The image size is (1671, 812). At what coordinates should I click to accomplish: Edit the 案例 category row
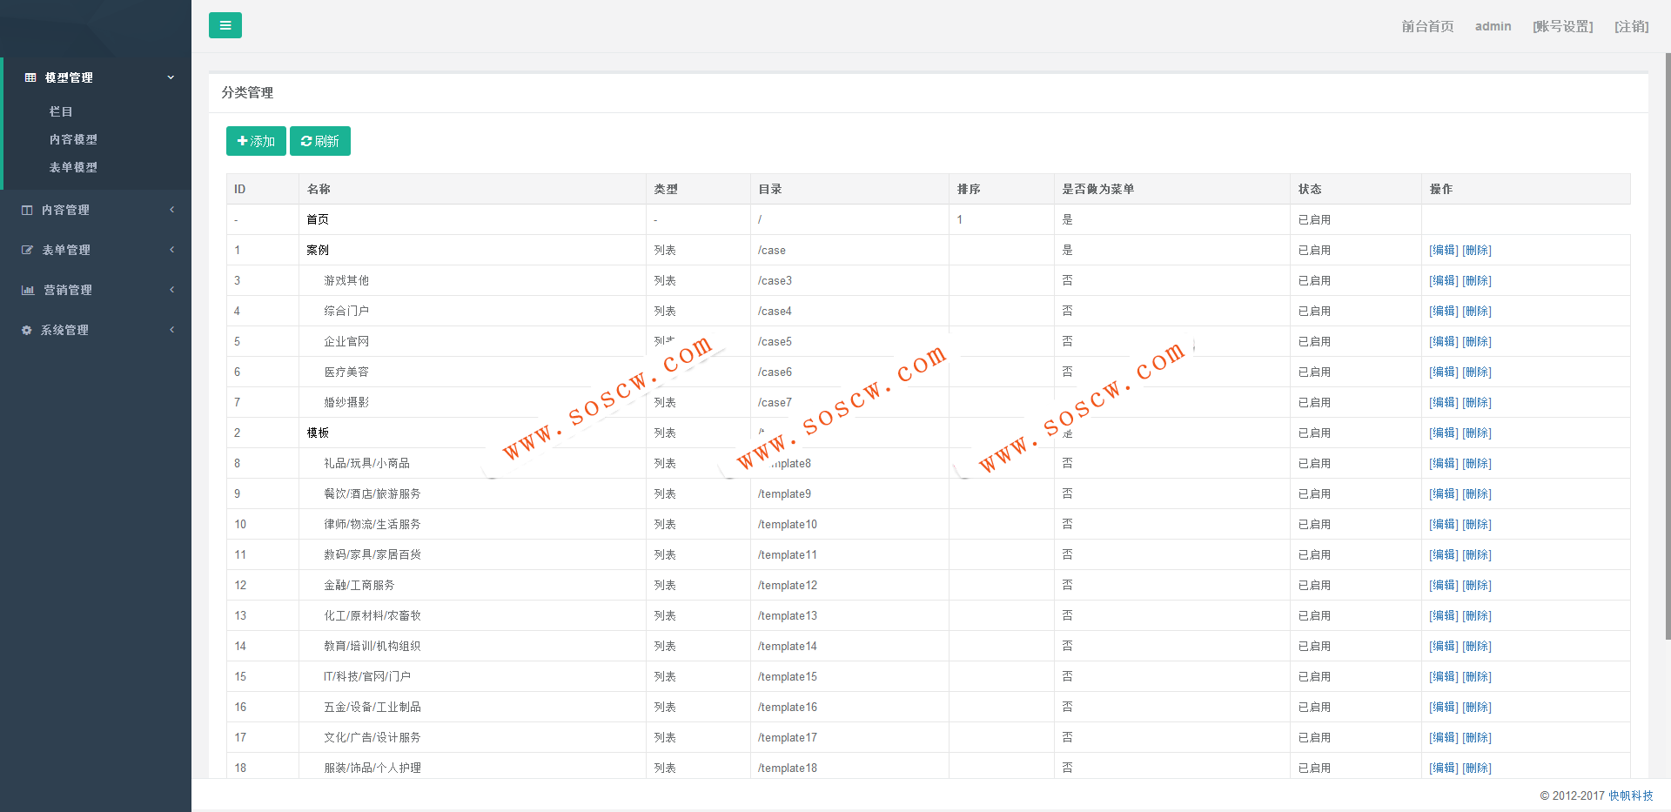coord(1444,250)
